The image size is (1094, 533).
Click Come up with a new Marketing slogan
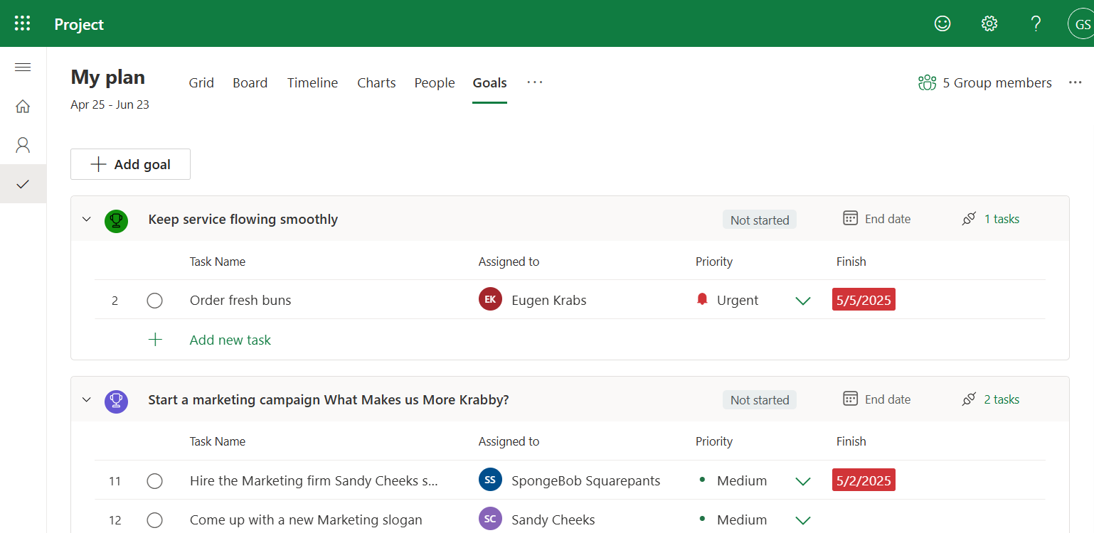[x=306, y=519]
